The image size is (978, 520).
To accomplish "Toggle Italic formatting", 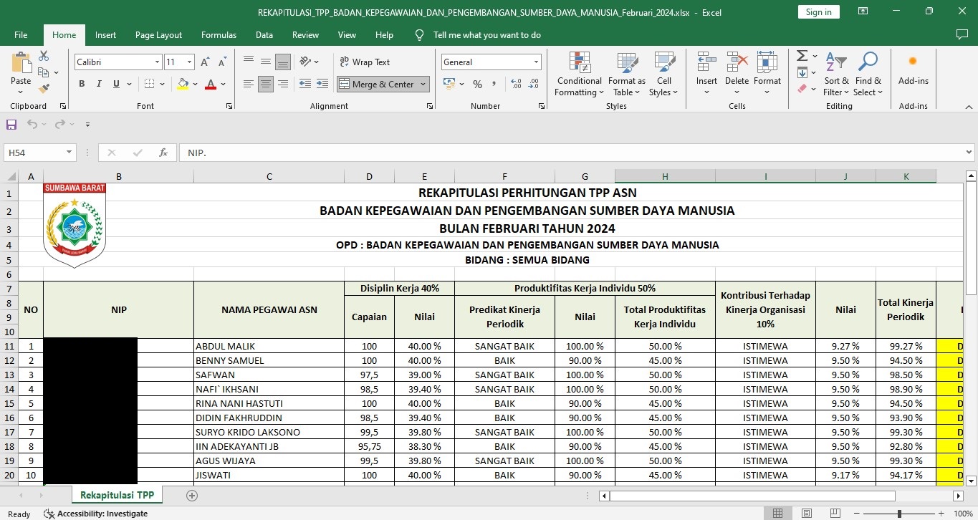I will [x=99, y=84].
